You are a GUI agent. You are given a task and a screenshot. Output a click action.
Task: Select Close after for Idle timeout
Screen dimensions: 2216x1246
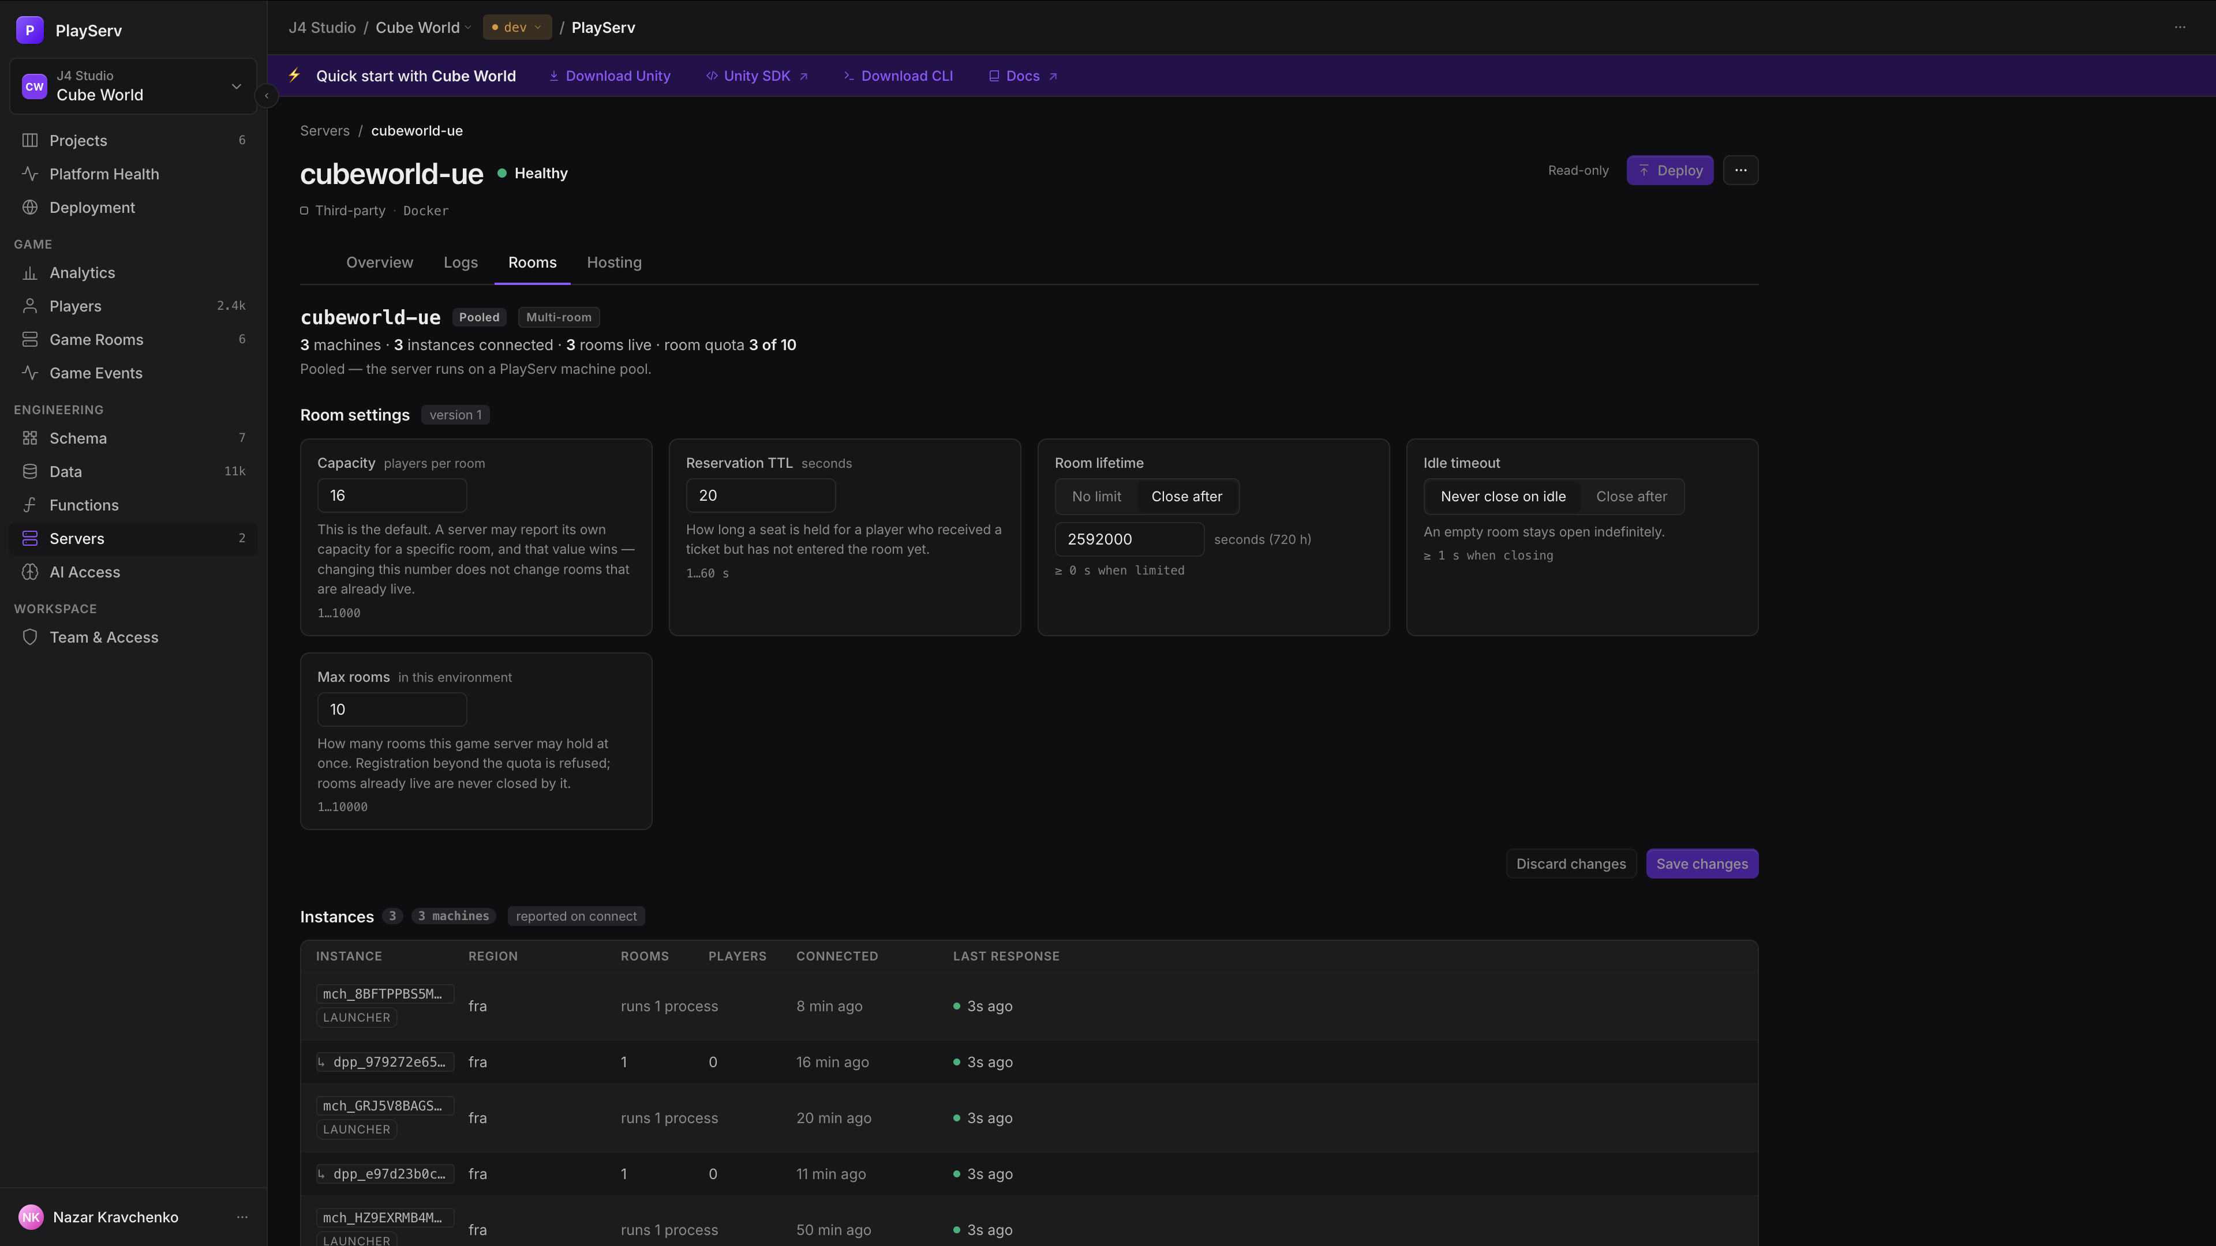[x=1631, y=496]
